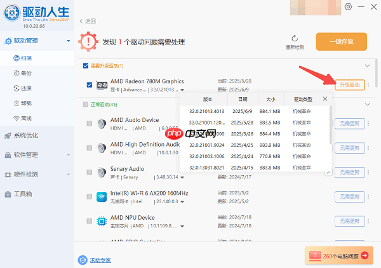Open more options for AMD Radeon 780M
381x268 pixels.
click(368, 85)
